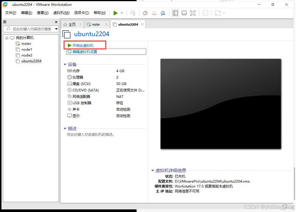Open the 选项卡(T) menu
Image resolution: width=296 pixels, height=212 pixels.
[x=82, y=13]
